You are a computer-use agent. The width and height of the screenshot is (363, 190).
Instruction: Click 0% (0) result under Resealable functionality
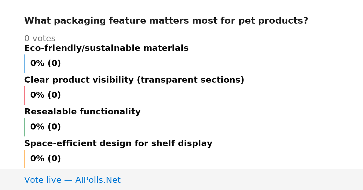click(x=46, y=127)
